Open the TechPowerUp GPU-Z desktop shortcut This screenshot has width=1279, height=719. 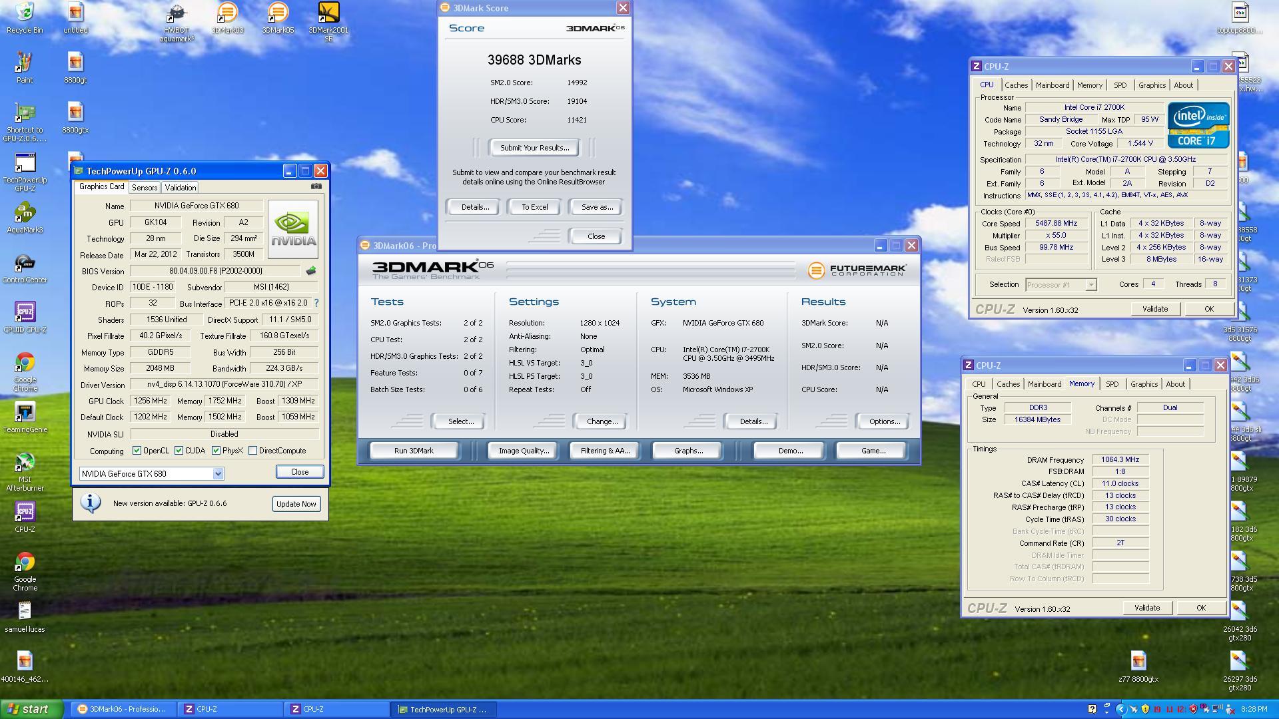[25, 172]
